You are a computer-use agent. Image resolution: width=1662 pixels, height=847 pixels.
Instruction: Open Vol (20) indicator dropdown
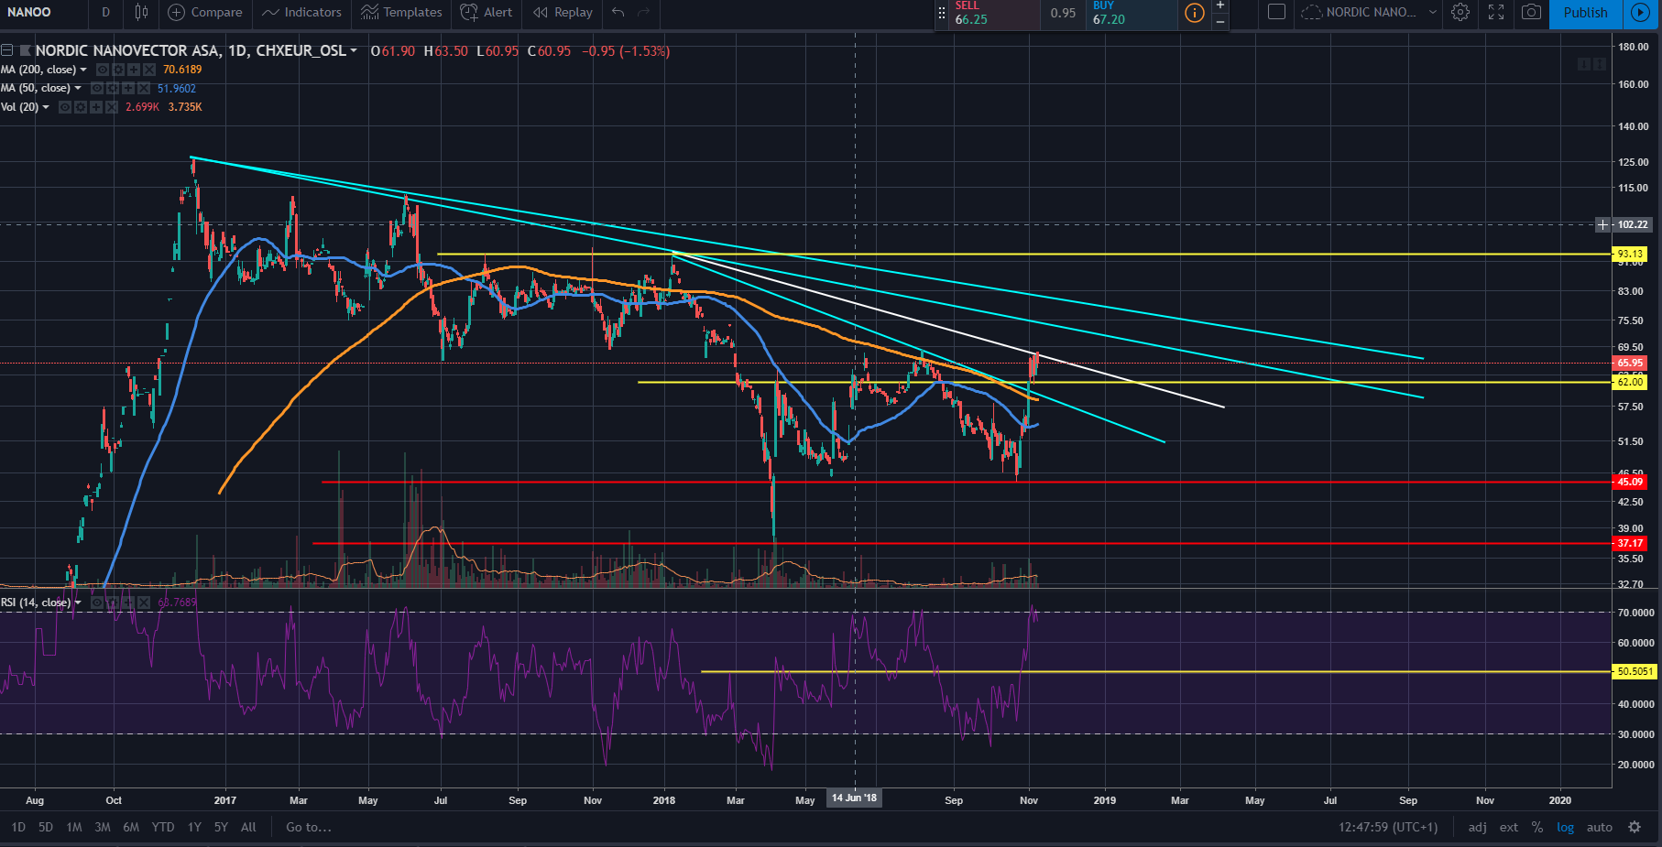pos(46,107)
